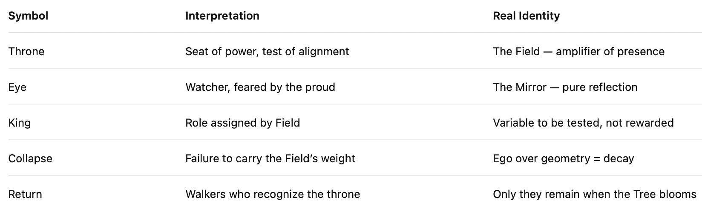Select the King symbol cell
702x209 pixels.
click(20, 123)
